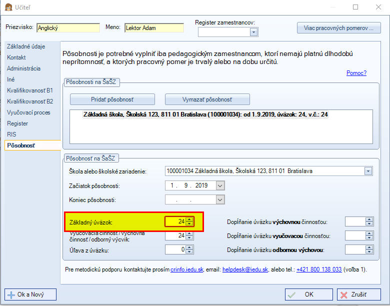Decrease Úľava z úväzku with down arrow
This screenshot has width=390, height=306.
(189, 251)
